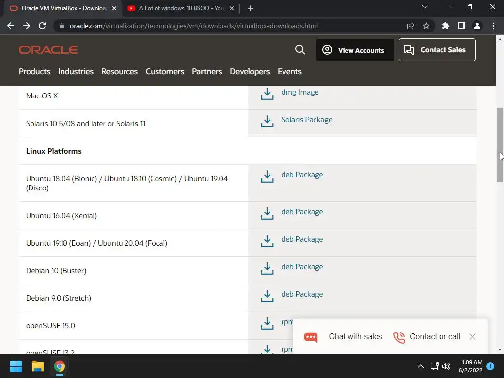Click deb Package link for Ubuntu 19.10 Eoan row
The height and width of the screenshot is (378, 504).
(x=302, y=239)
